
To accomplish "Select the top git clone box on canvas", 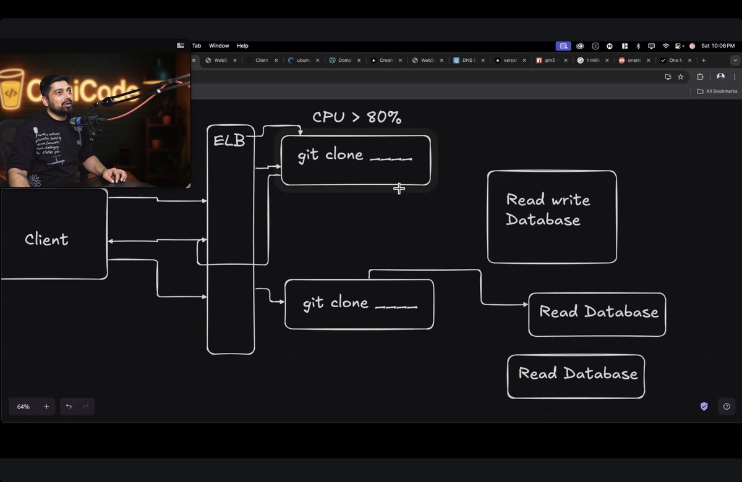I will coord(356,159).
